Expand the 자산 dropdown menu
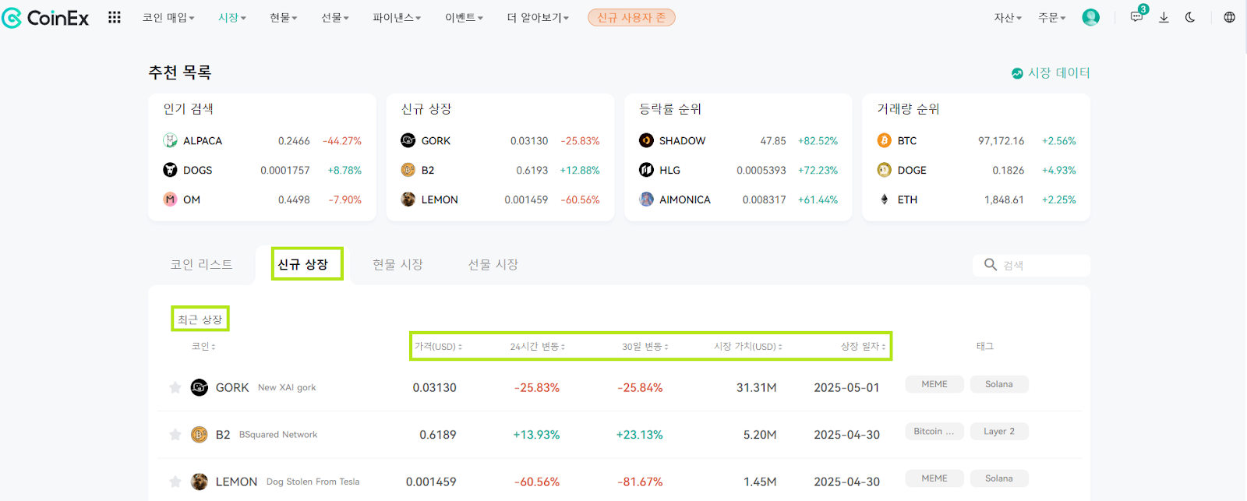The width and height of the screenshot is (1247, 501). point(1008,17)
